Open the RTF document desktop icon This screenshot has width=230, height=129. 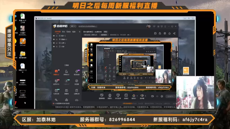(22, 68)
